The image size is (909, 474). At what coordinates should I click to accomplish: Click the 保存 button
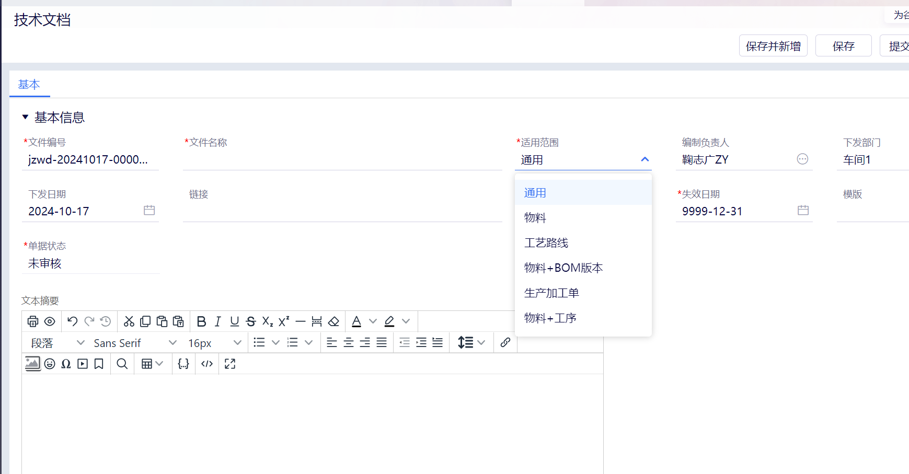click(843, 45)
